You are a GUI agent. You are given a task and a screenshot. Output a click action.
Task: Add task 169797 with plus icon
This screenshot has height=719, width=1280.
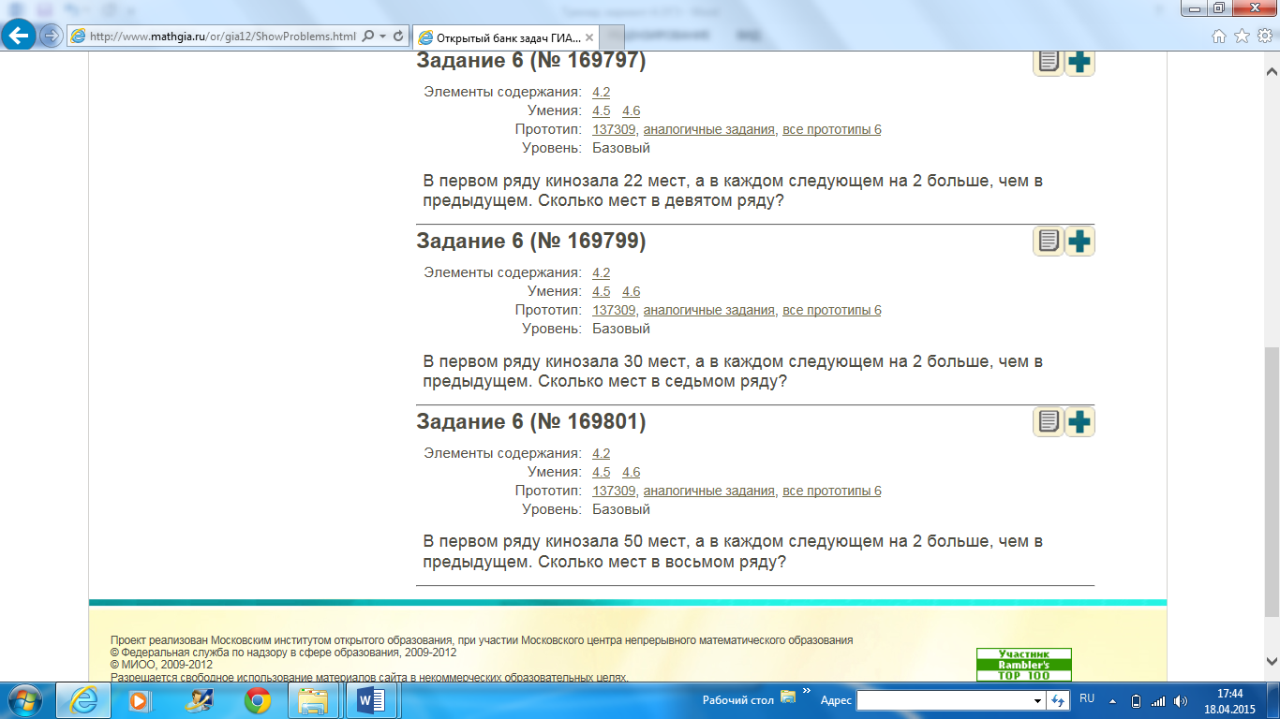pos(1080,62)
